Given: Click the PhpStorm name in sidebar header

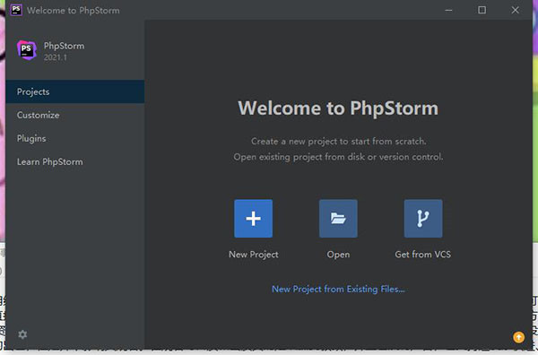Looking at the screenshot, I should pyautogui.click(x=64, y=46).
